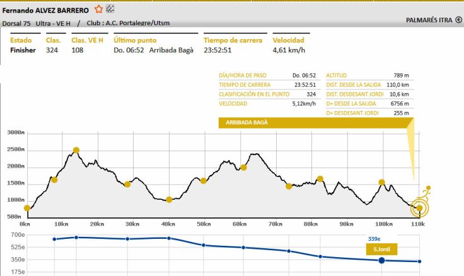464x276 pixels.
Task: Click the elevation checkpoint near 50 km
Action: pyautogui.click(x=204, y=181)
